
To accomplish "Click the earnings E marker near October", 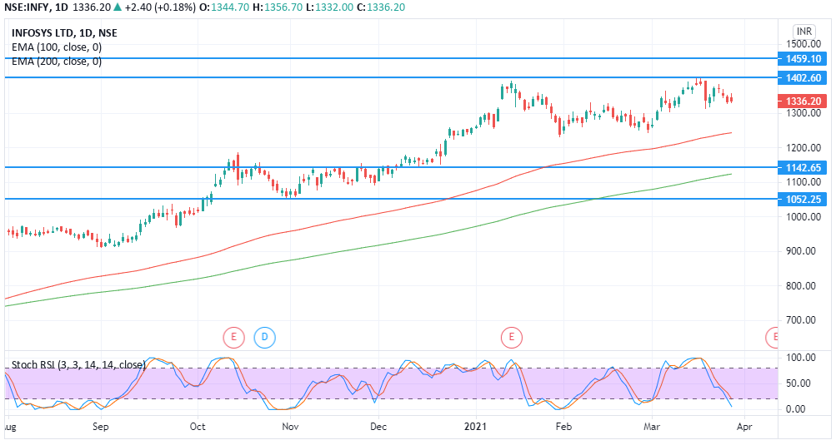I will (233, 337).
